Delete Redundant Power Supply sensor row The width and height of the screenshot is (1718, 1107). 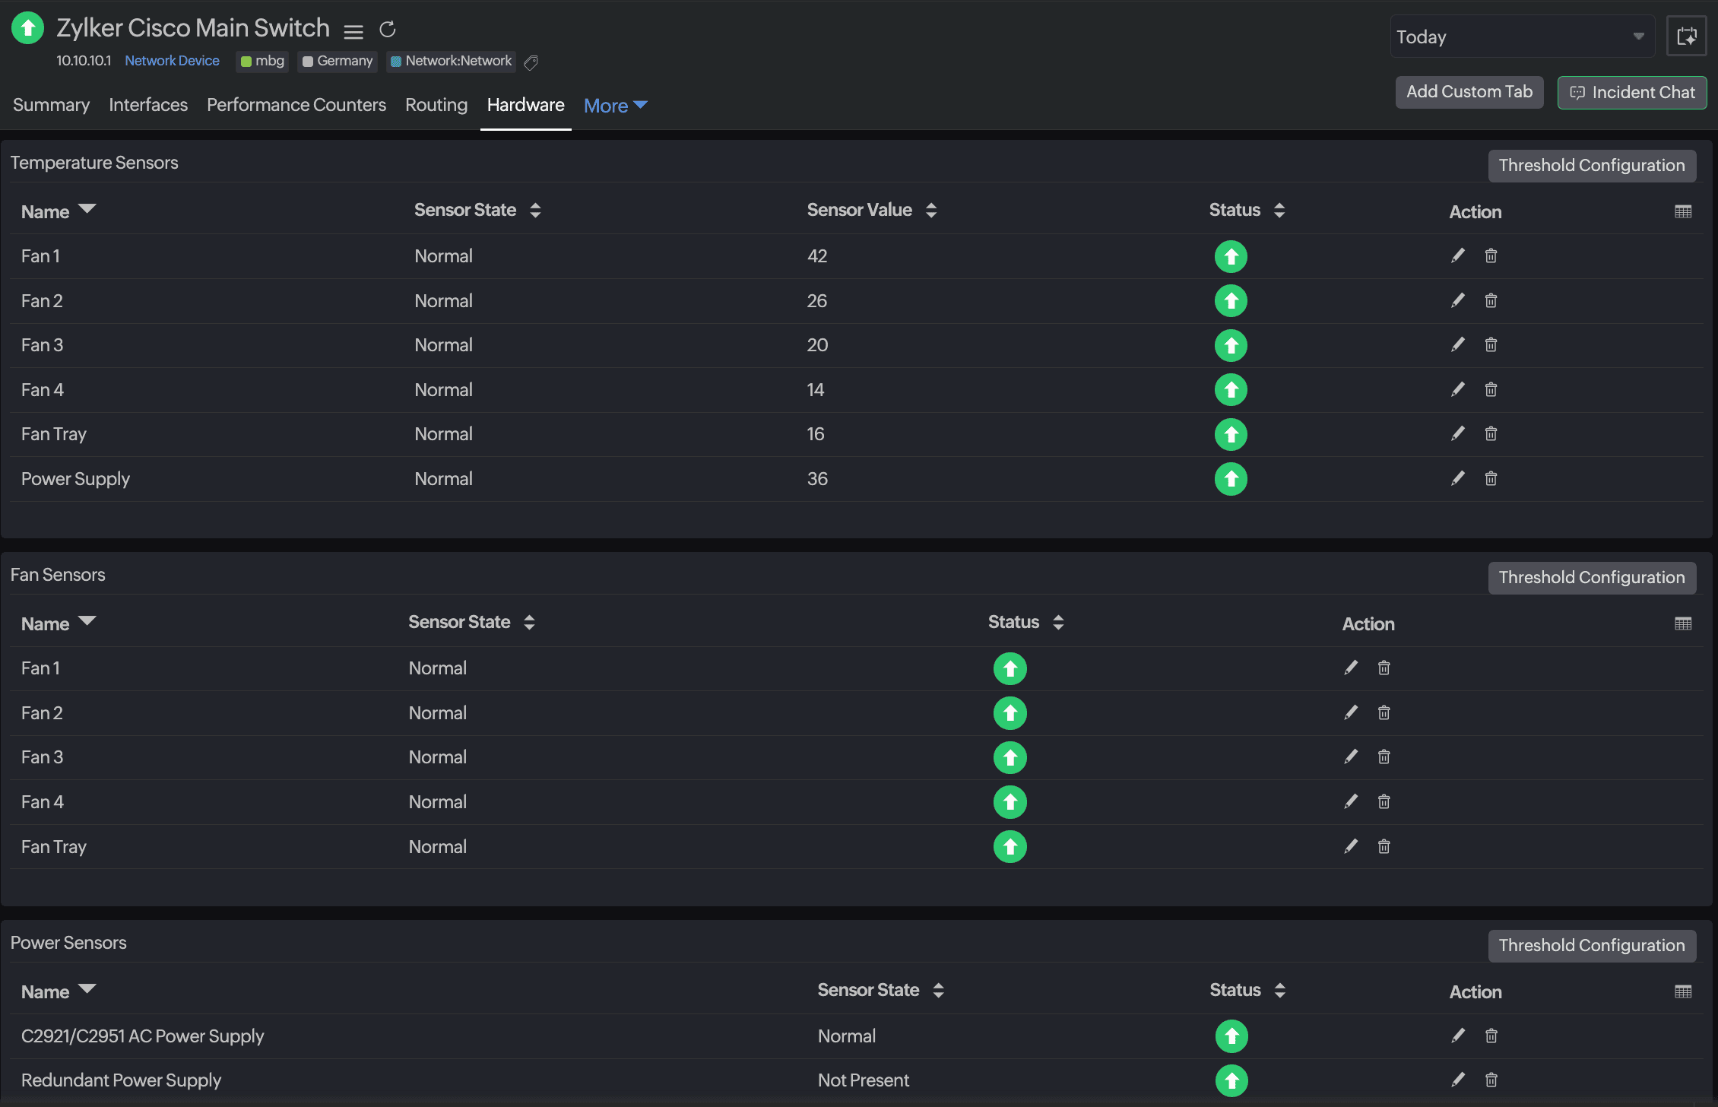pyautogui.click(x=1491, y=1080)
